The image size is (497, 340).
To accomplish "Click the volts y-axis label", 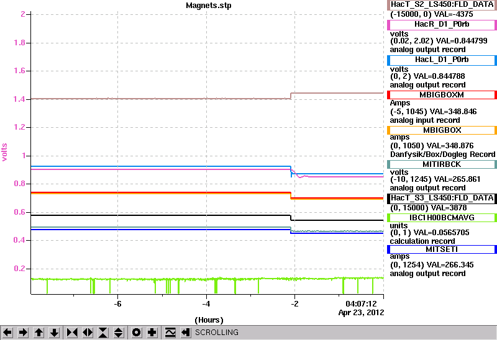I will coord(4,152).
